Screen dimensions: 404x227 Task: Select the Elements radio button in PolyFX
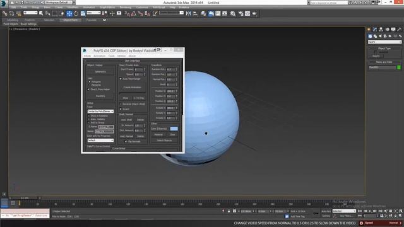(90, 85)
